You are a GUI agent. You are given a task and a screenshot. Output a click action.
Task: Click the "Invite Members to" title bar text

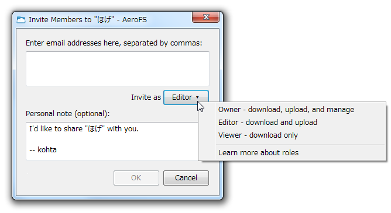60,20
